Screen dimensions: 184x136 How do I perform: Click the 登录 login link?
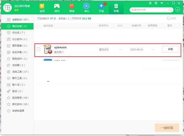click(x=16, y=10)
